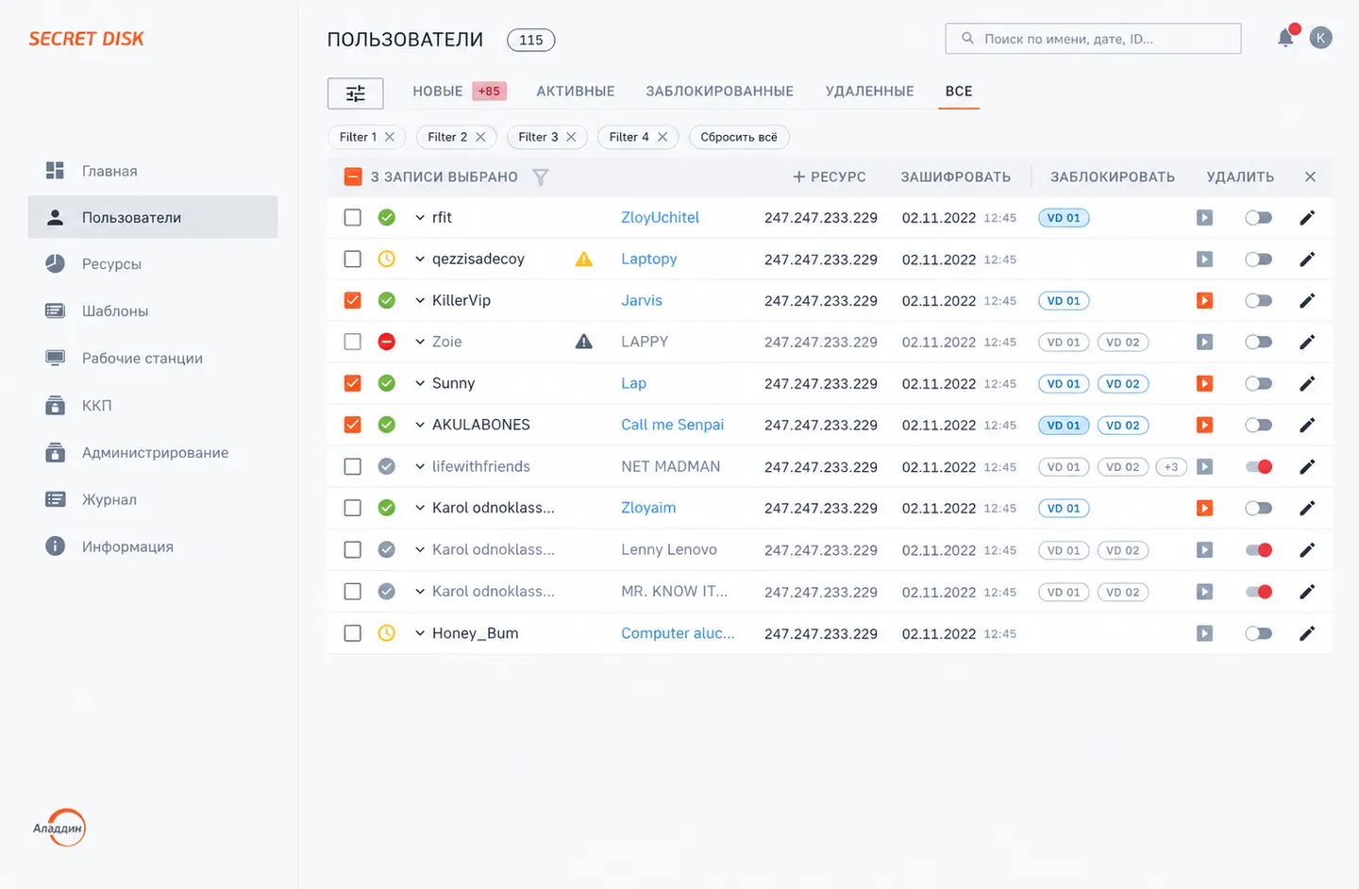Turn off the lifewithfriends block toggle
The height and width of the screenshot is (889, 1359).
(x=1259, y=467)
